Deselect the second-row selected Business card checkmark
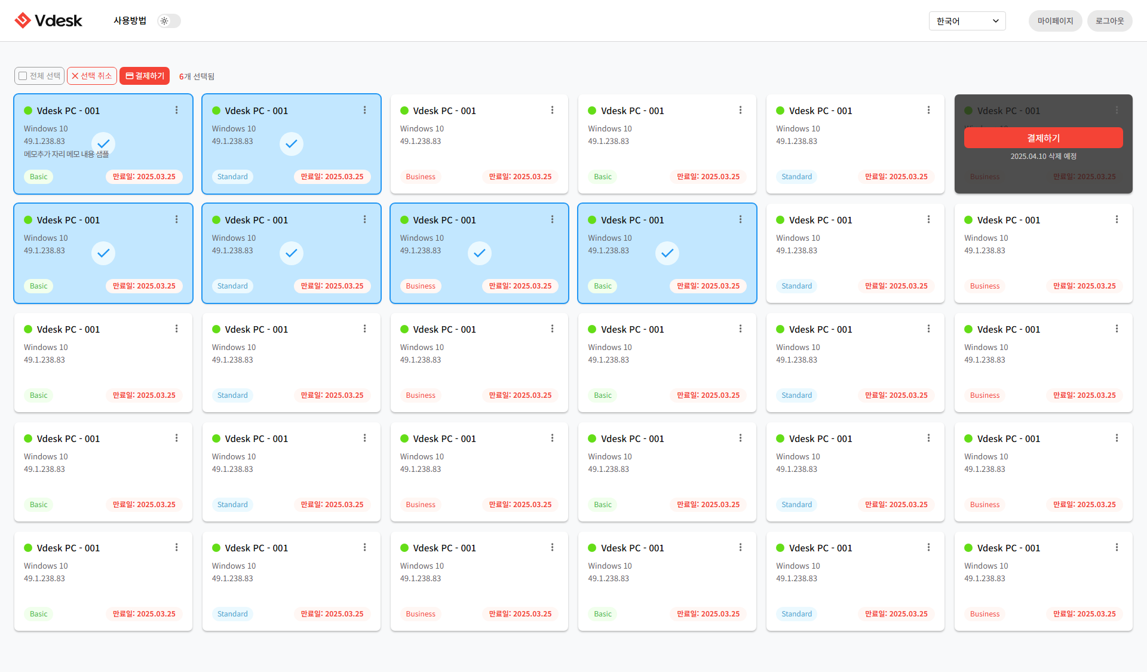This screenshot has width=1147, height=672. coord(479,253)
